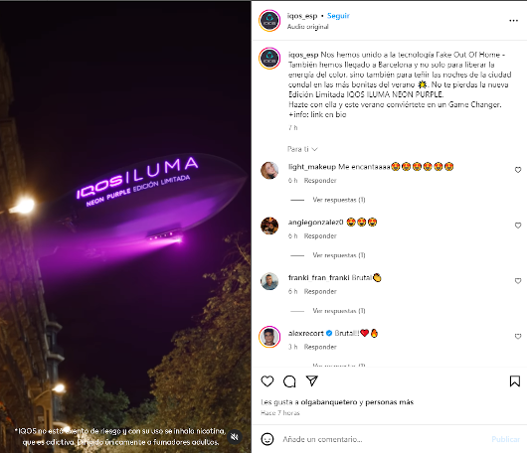The height and width of the screenshot is (453, 527).
Task: Expand the Para ti comment sorting dropdown
Action: [x=302, y=149]
